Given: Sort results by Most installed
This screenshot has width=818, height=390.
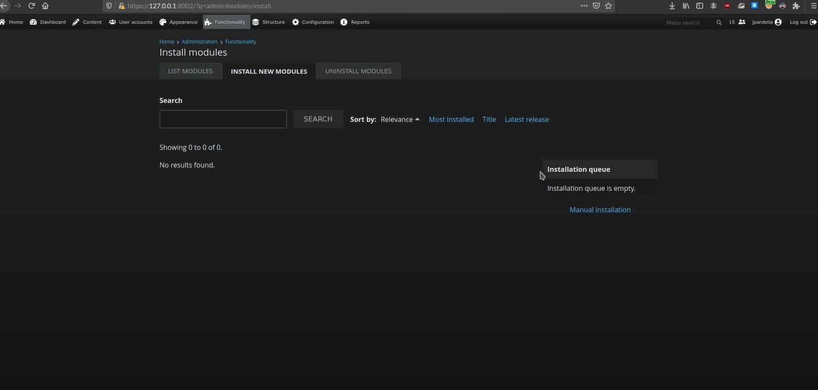Looking at the screenshot, I should tap(451, 119).
